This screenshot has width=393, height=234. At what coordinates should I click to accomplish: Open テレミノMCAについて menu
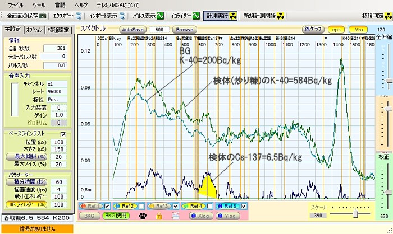(118, 5)
